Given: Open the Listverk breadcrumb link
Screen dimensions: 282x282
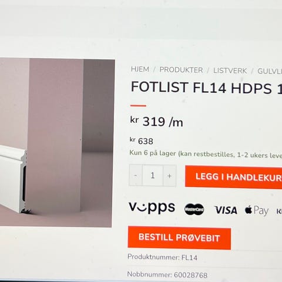Looking at the screenshot, I should click(x=230, y=70).
